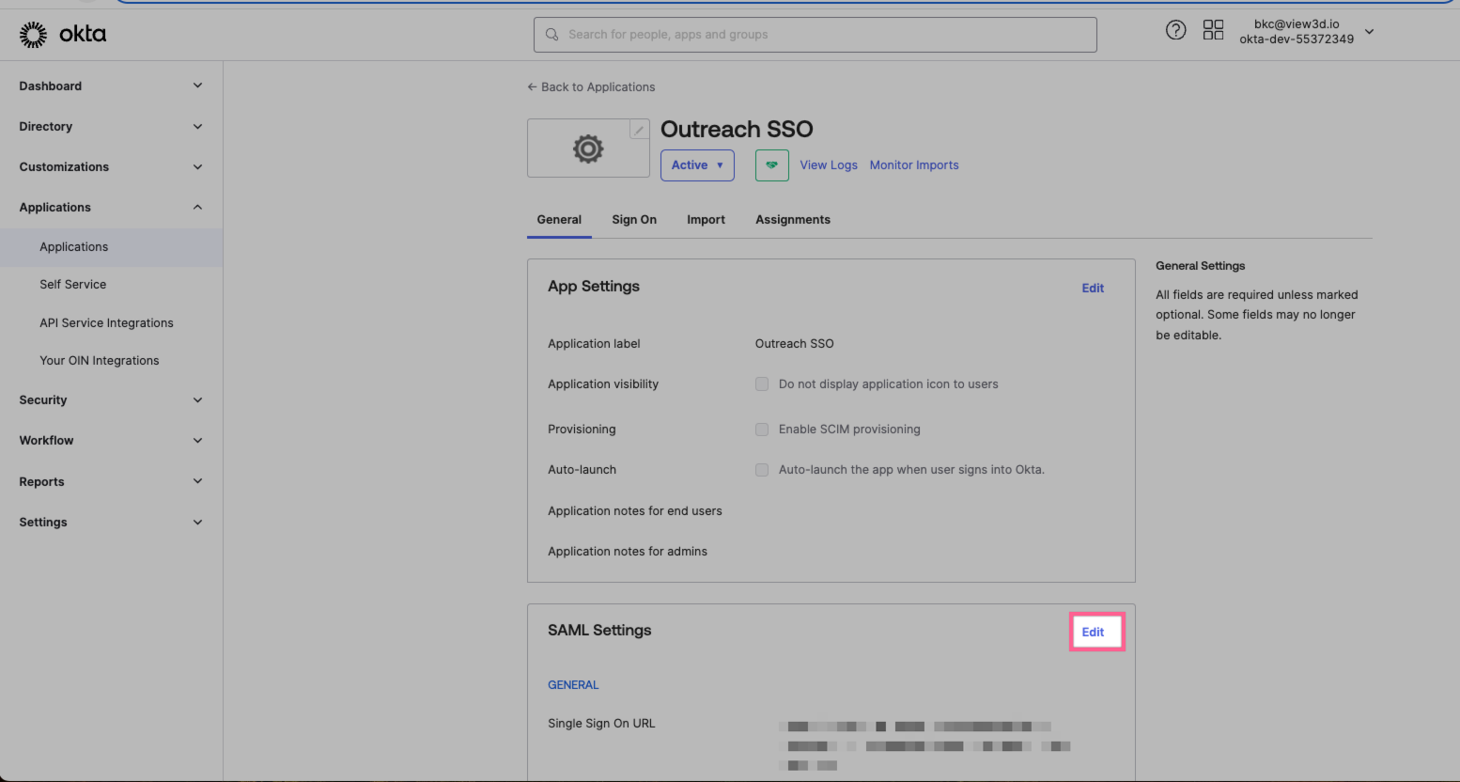This screenshot has width=1460, height=782.
Task: Click the Single Sign On URL label
Action: [x=601, y=724]
